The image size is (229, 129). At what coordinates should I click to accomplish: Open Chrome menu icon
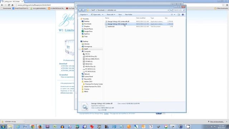[227, 5]
